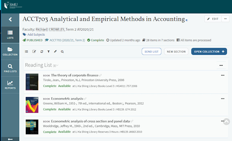This screenshot has width=232, height=141.
Task: Click the pin collapse toolbar icon
Action: [x=55, y=51]
